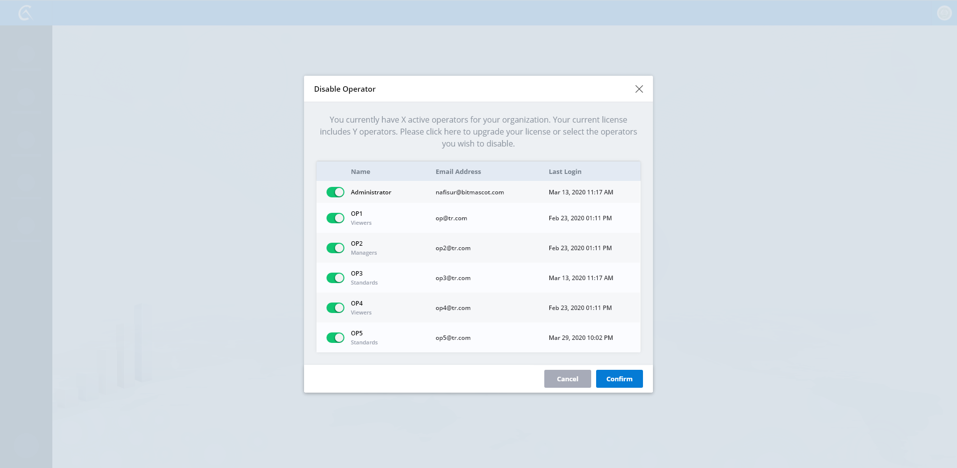Switch off the OP3 operator toggle

[335, 278]
